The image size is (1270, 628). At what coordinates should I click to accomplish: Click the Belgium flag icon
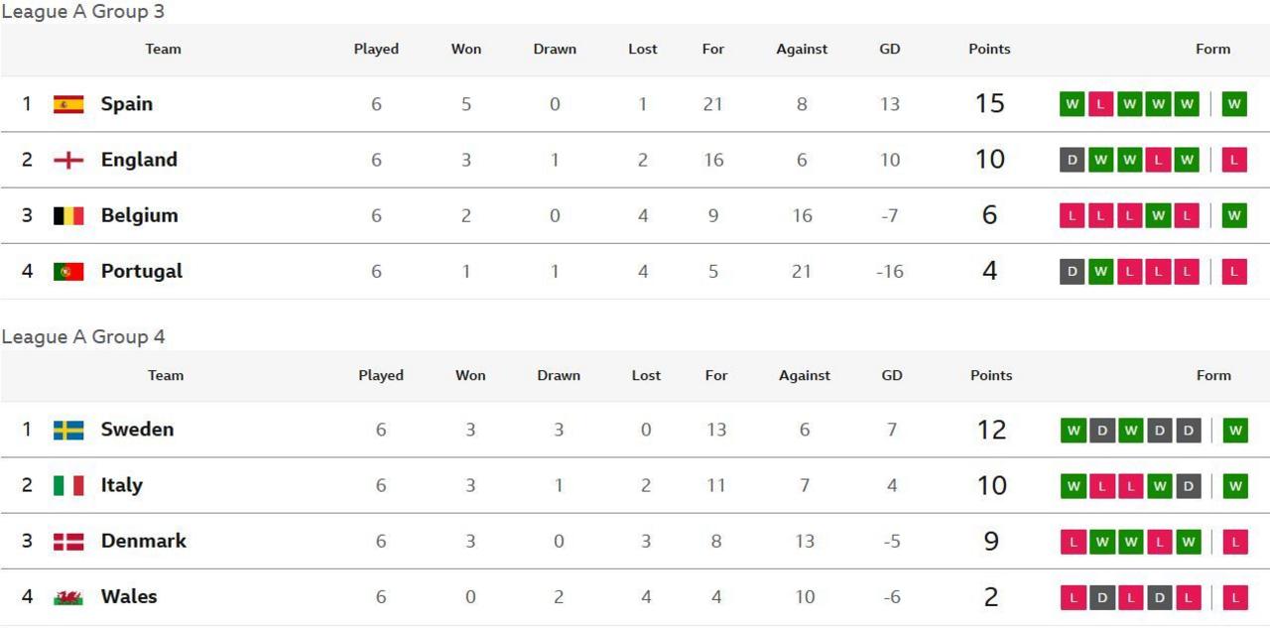coord(68,215)
